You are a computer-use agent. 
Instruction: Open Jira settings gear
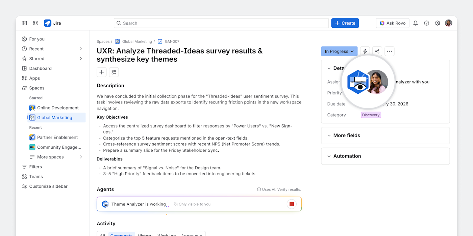click(438, 23)
